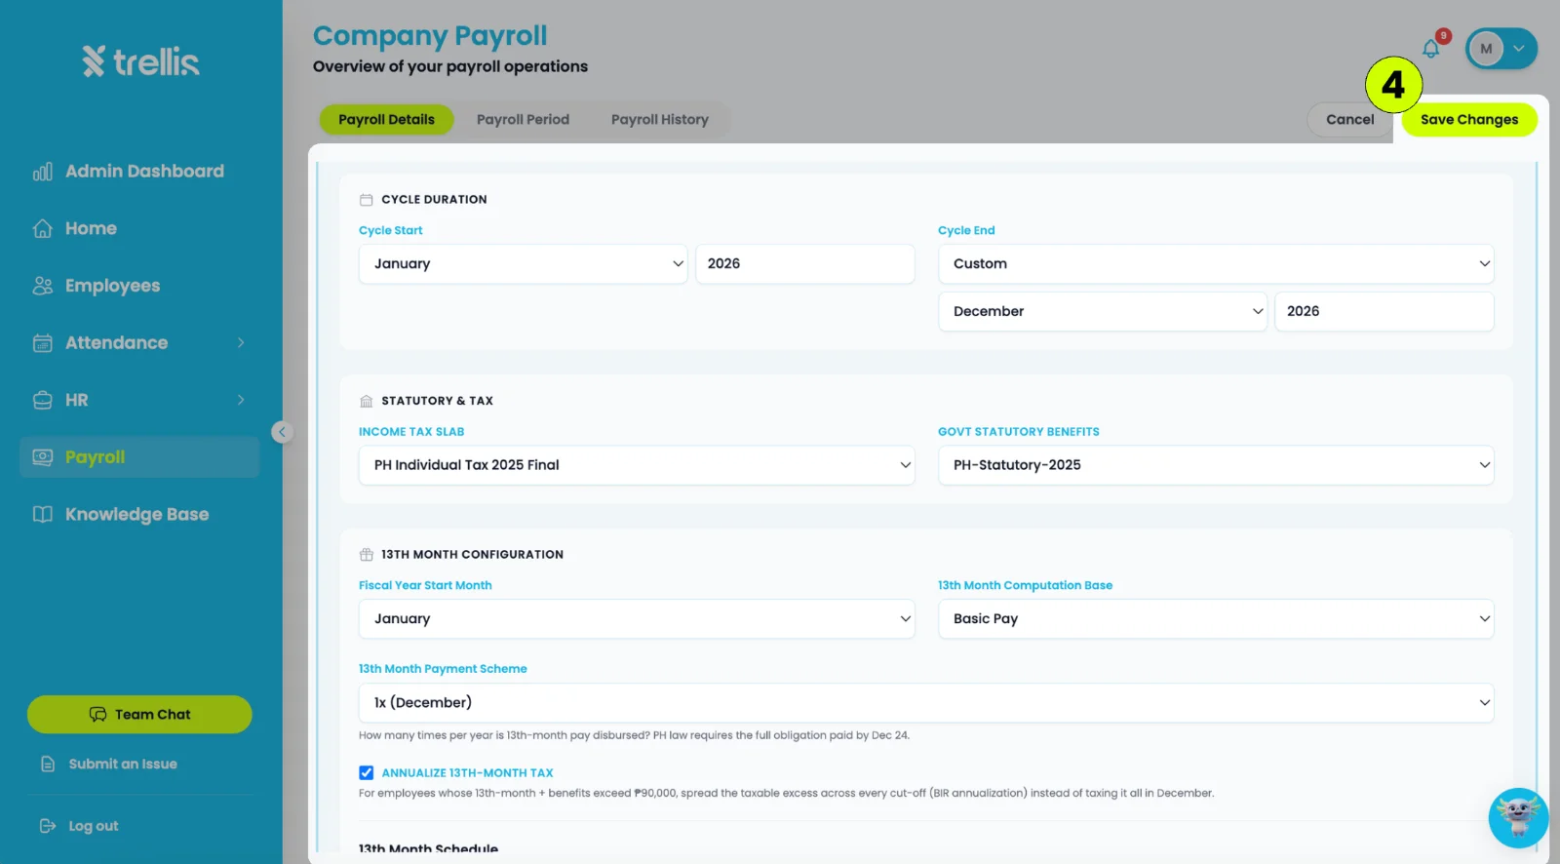Open 13th Month Computation Base dropdown

coord(1216,619)
